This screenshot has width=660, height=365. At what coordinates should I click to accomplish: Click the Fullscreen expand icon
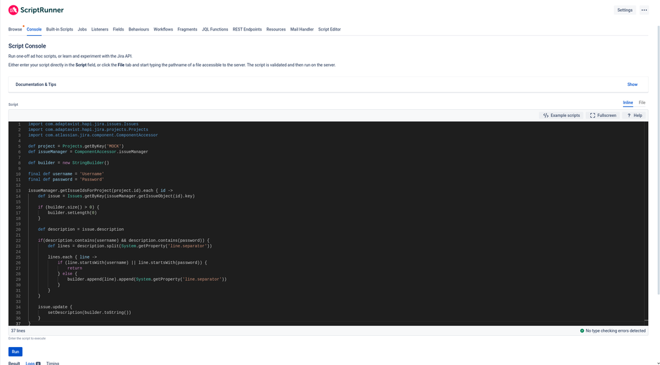click(x=593, y=116)
